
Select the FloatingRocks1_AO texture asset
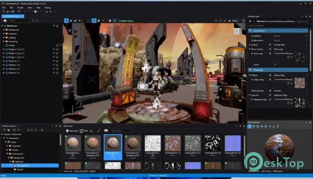[153, 147]
